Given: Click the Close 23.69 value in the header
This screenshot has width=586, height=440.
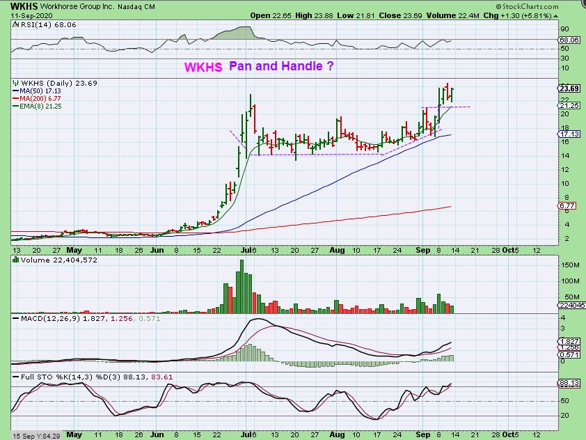Looking at the screenshot, I should (x=400, y=16).
